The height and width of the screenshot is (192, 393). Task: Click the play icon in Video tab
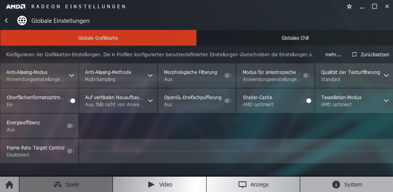pos(151,185)
